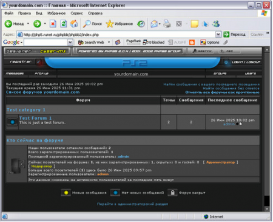This screenshot has width=273, height=222.
Task: Click the yellow note toolbar icon
Action: (x=194, y=24)
